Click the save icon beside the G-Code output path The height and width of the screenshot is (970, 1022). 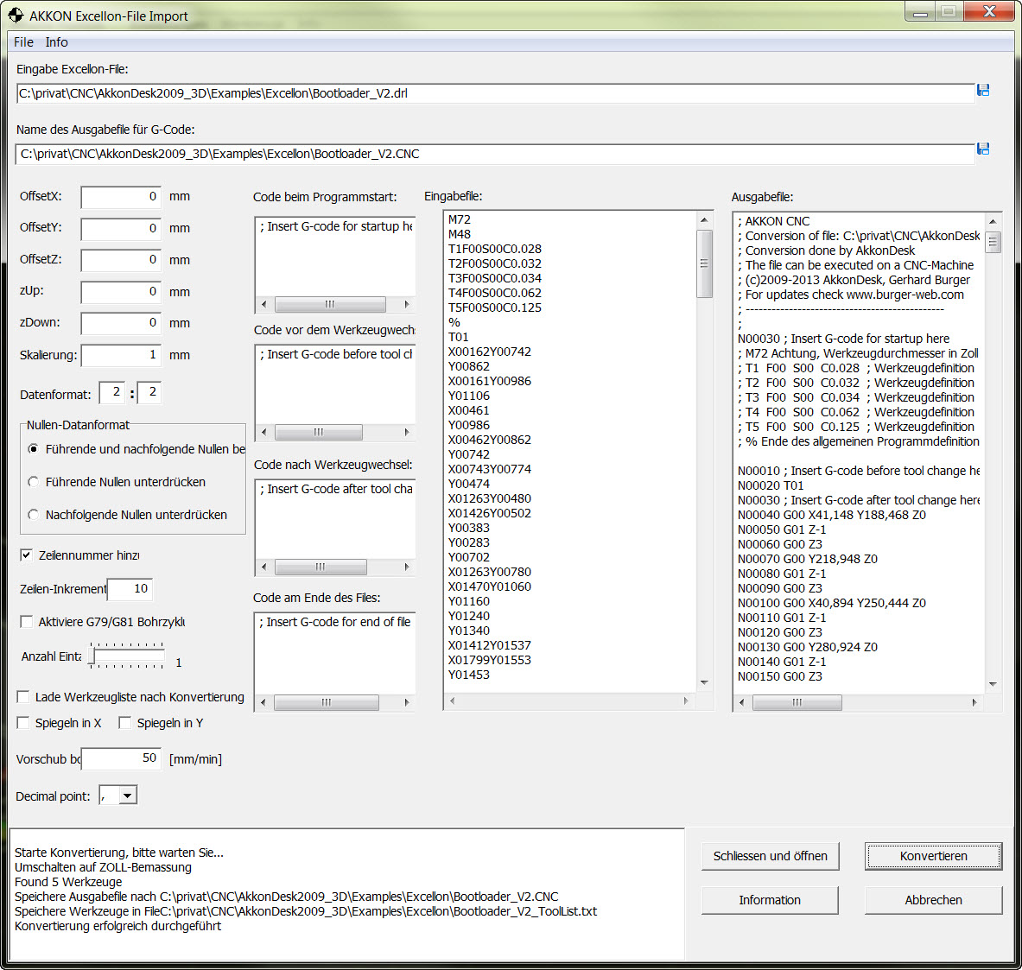coord(982,149)
